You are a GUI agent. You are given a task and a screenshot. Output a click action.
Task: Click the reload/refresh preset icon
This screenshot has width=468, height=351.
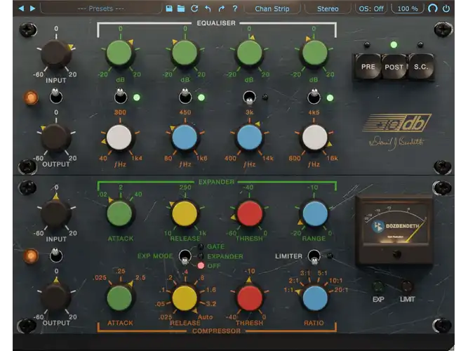click(194, 8)
